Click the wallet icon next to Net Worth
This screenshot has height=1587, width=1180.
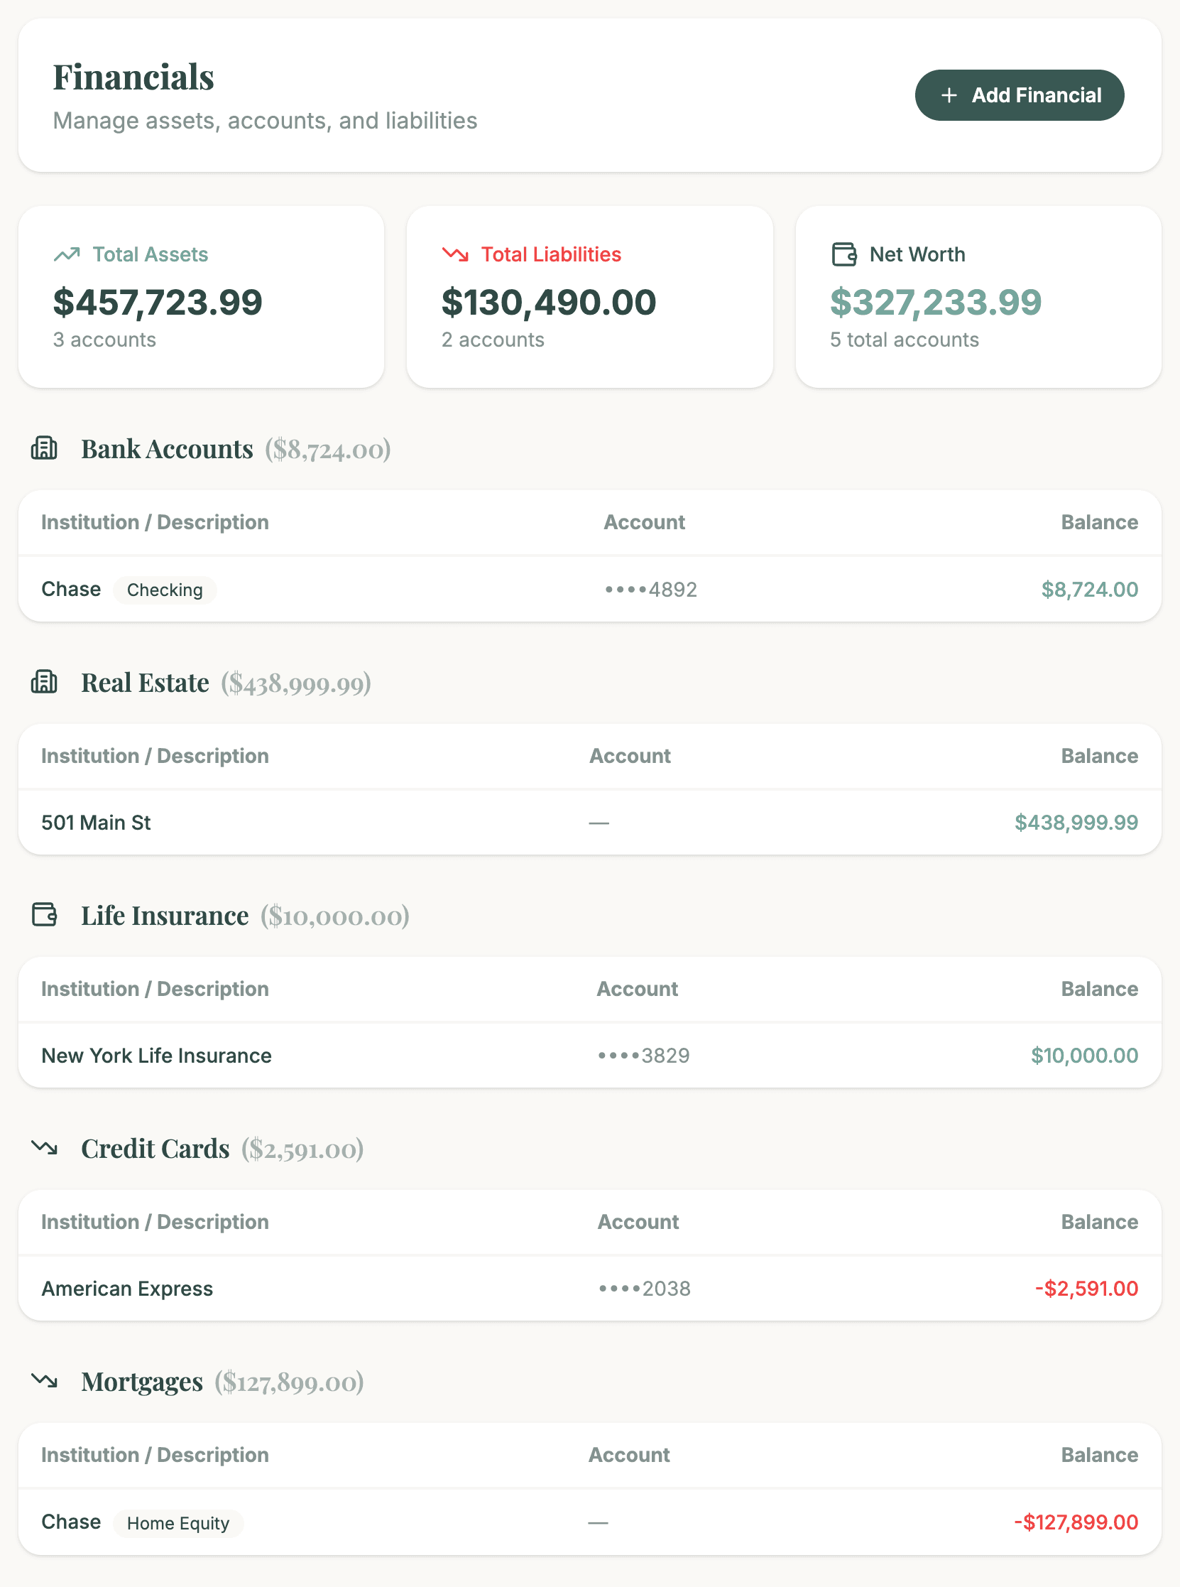point(844,253)
